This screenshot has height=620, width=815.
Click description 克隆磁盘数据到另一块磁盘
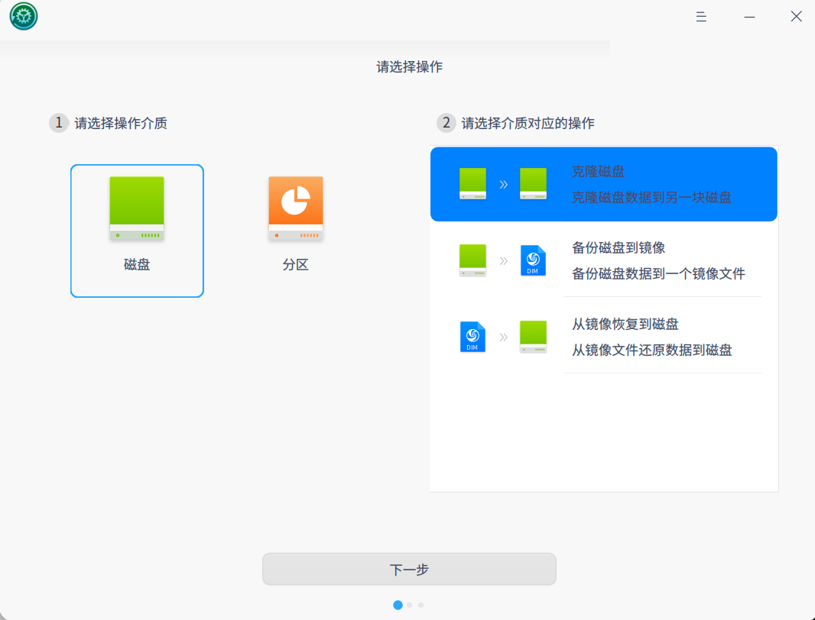[652, 197]
